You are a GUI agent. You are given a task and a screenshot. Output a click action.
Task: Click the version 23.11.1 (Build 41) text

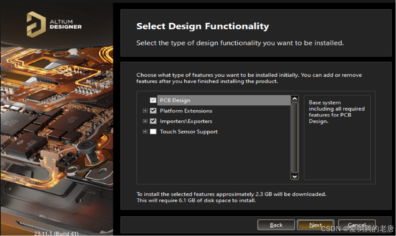(56, 233)
